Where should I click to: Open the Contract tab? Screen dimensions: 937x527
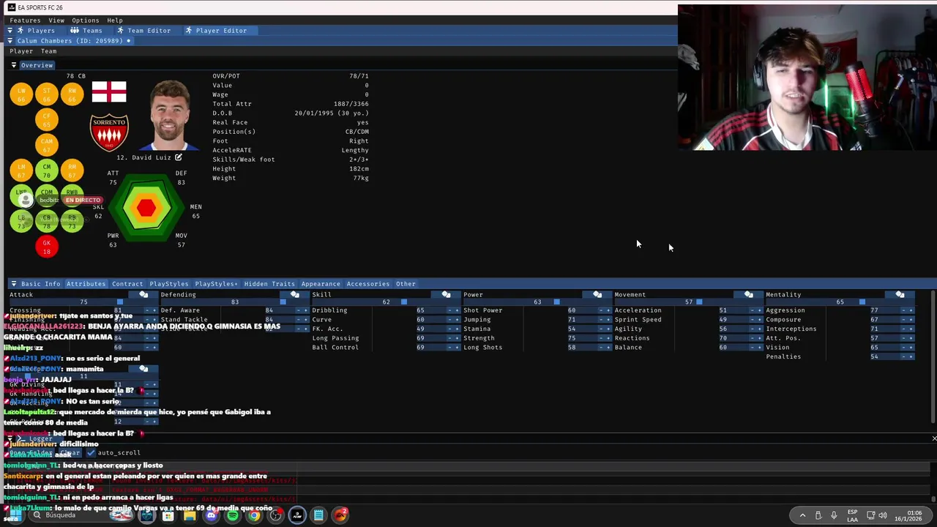(x=127, y=284)
